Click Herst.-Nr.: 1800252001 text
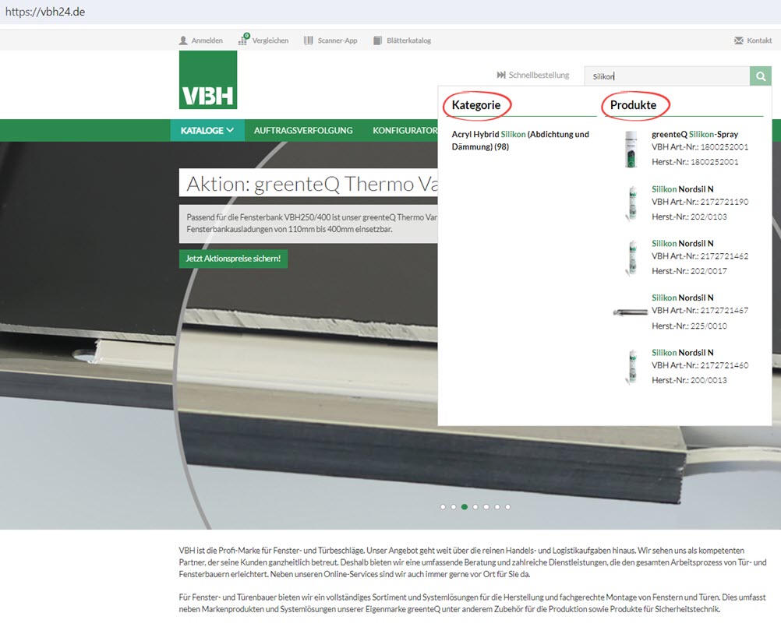Screen dimensions: 781x627 pyautogui.click(x=694, y=162)
